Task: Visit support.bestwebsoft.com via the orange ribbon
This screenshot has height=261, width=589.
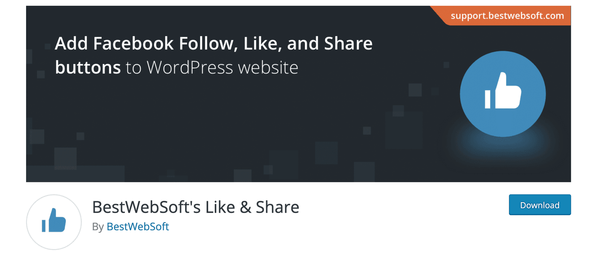Action: (x=507, y=16)
